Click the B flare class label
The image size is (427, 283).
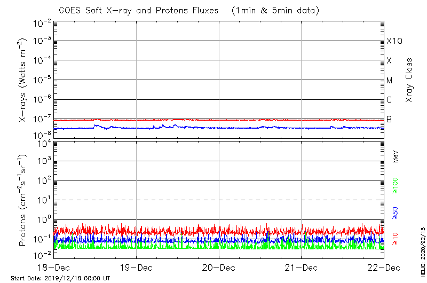[x=389, y=119]
